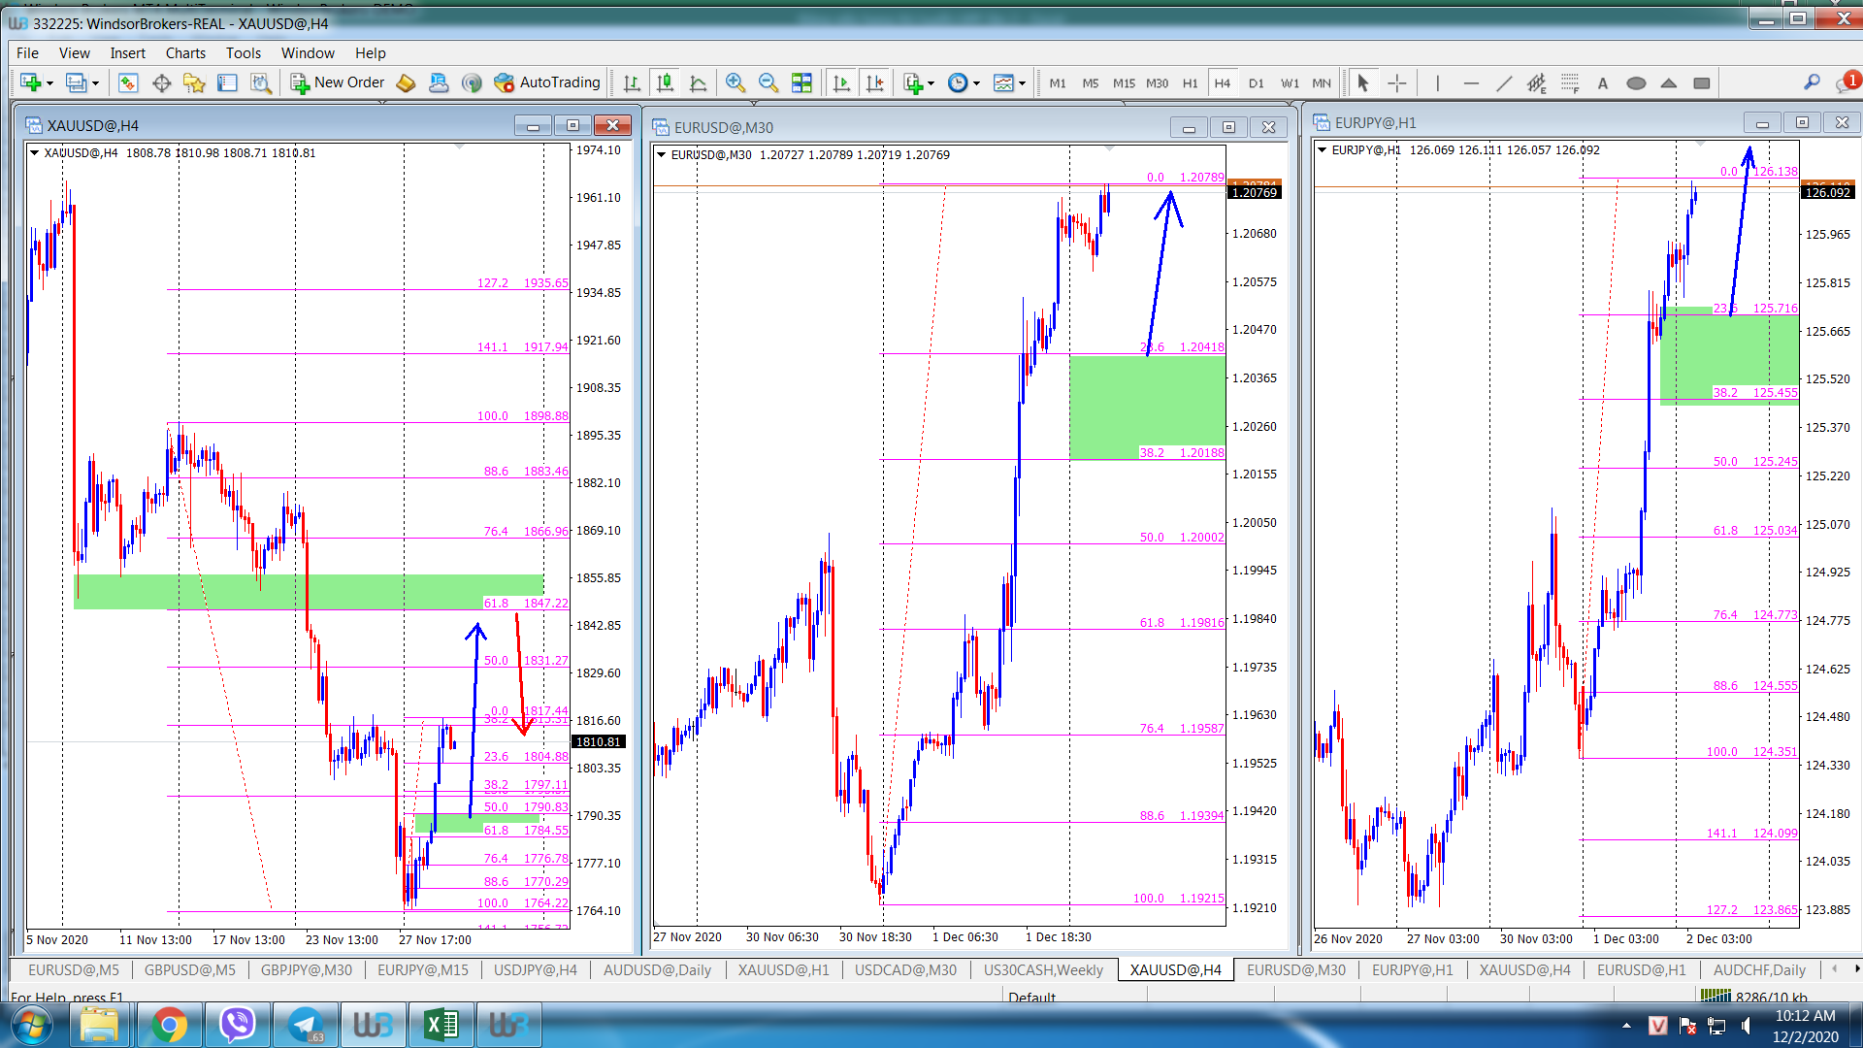Open the Navigator panel
This screenshot has height=1048, width=1863.
click(x=194, y=83)
